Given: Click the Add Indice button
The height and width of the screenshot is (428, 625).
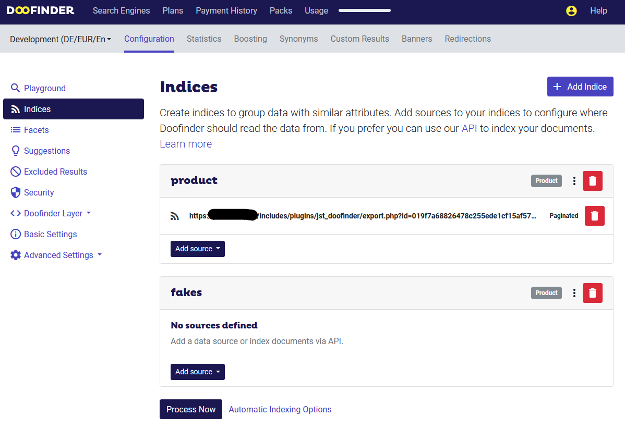Looking at the screenshot, I should click(580, 87).
